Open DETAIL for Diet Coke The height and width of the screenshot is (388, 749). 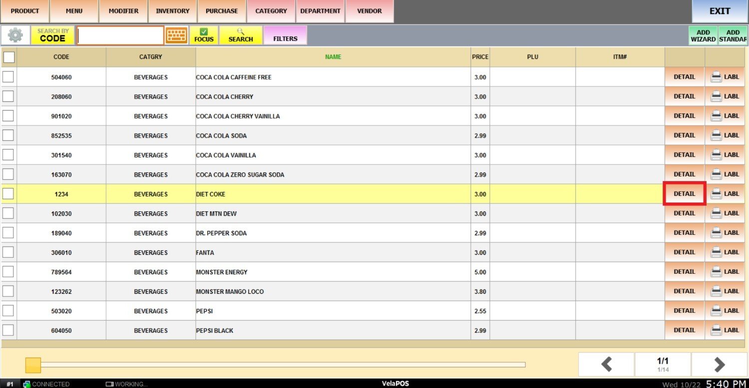684,194
